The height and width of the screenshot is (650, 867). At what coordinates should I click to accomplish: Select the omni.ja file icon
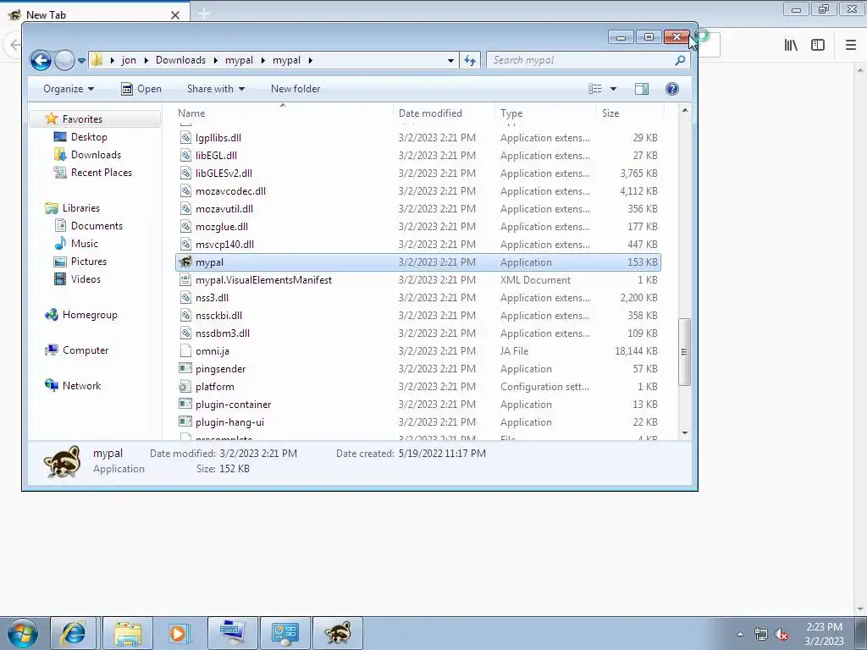tap(185, 350)
